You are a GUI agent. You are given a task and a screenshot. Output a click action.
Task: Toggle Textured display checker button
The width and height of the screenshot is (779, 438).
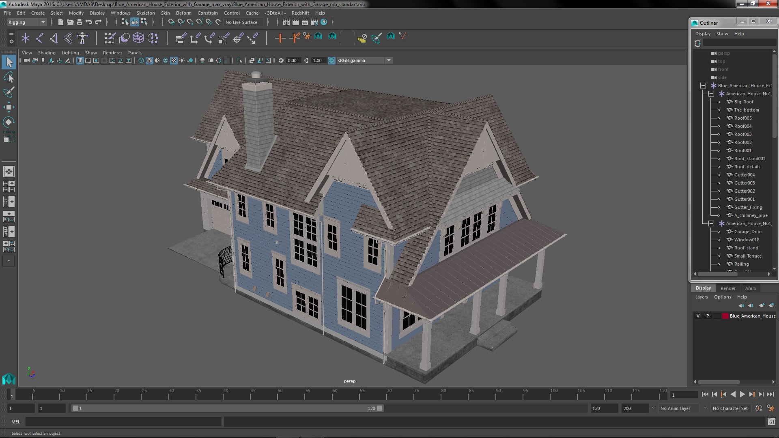tap(174, 60)
